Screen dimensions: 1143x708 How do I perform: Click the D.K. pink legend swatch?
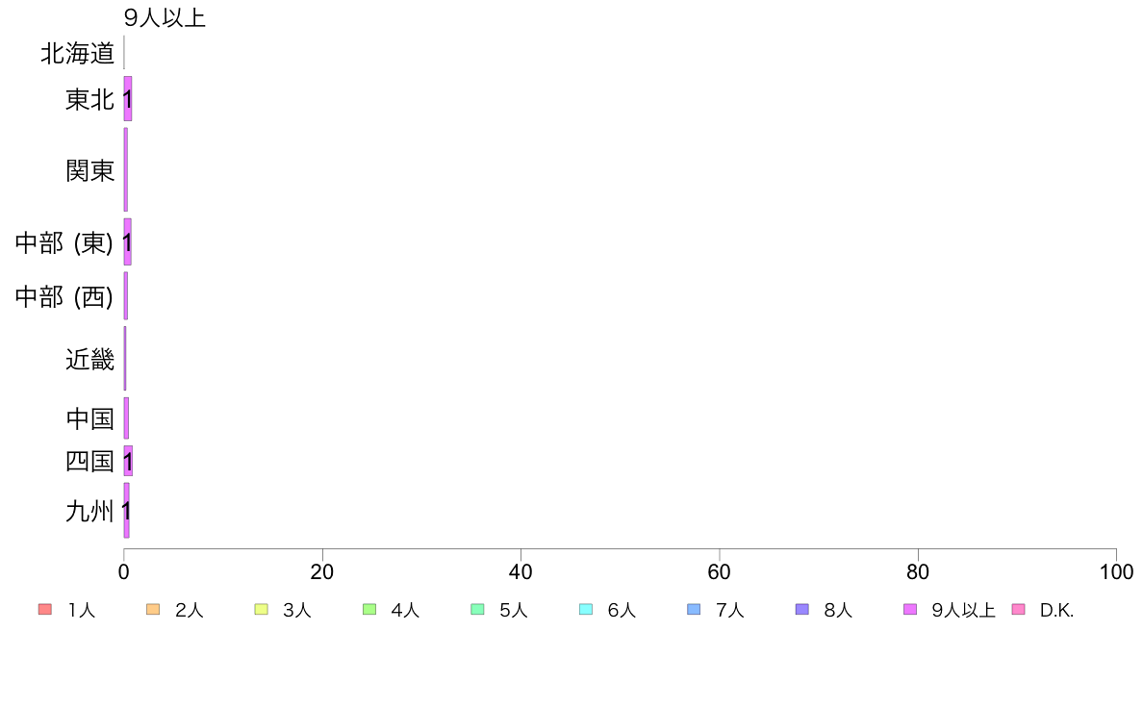point(1019,610)
